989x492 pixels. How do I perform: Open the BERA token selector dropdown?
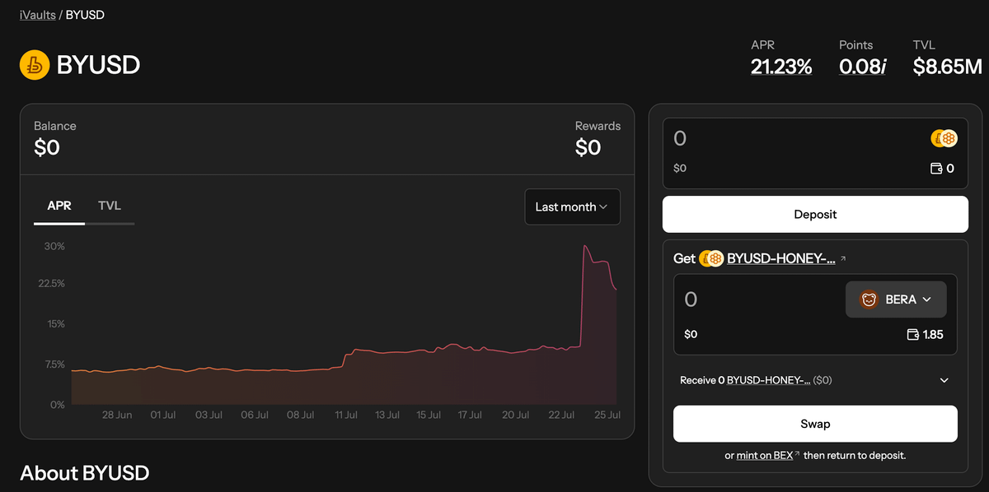coord(896,299)
